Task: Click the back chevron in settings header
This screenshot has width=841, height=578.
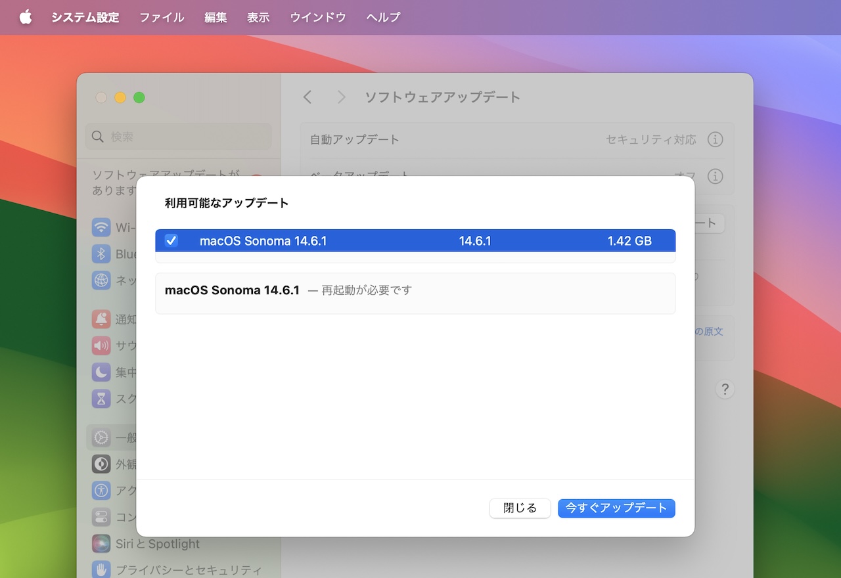Action: coord(307,97)
